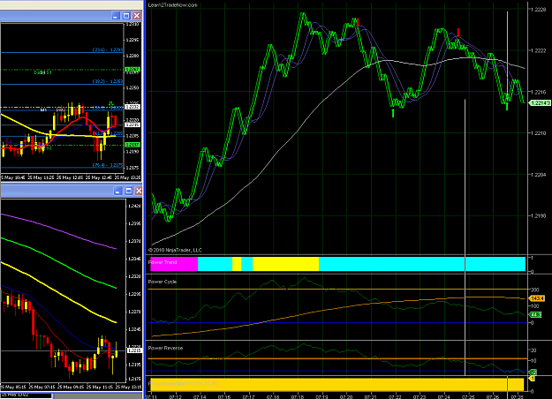
Task: Click the (76.4) Fibonacci level label
Action: point(108,165)
